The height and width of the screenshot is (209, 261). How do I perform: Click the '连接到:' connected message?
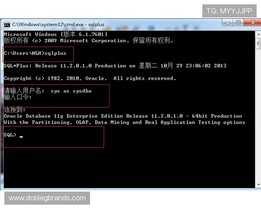(15, 109)
